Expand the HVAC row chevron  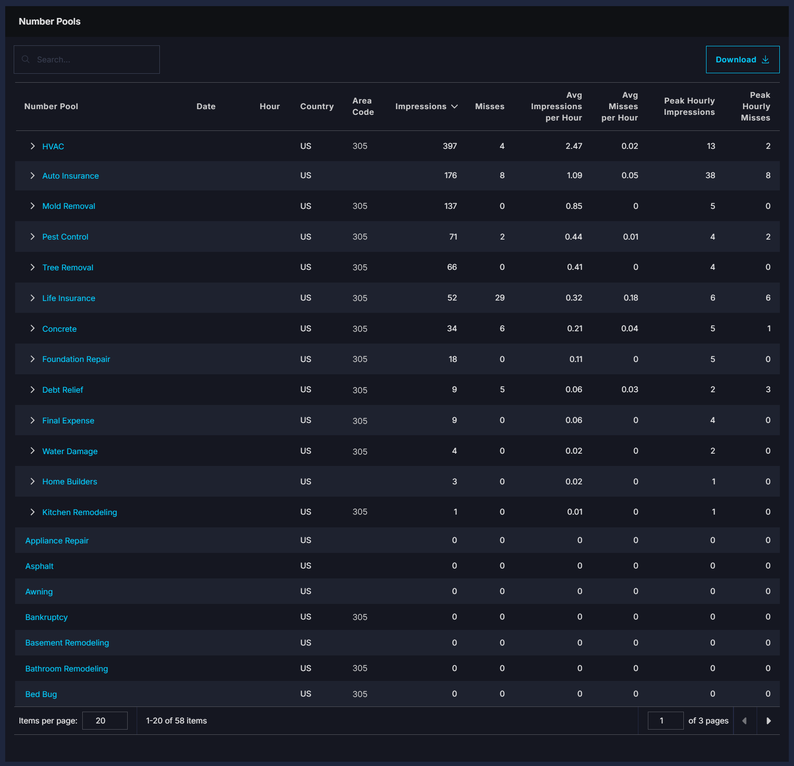point(32,146)
